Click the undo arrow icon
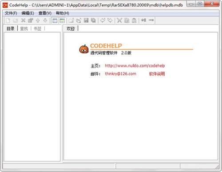 tap(103, 20)
